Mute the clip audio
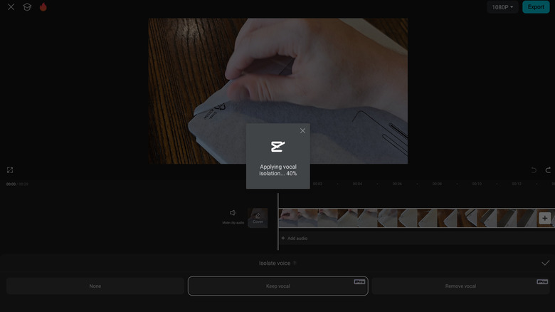Screen dimensions: 555x312 pyautogui.click(x=233, y=216)
